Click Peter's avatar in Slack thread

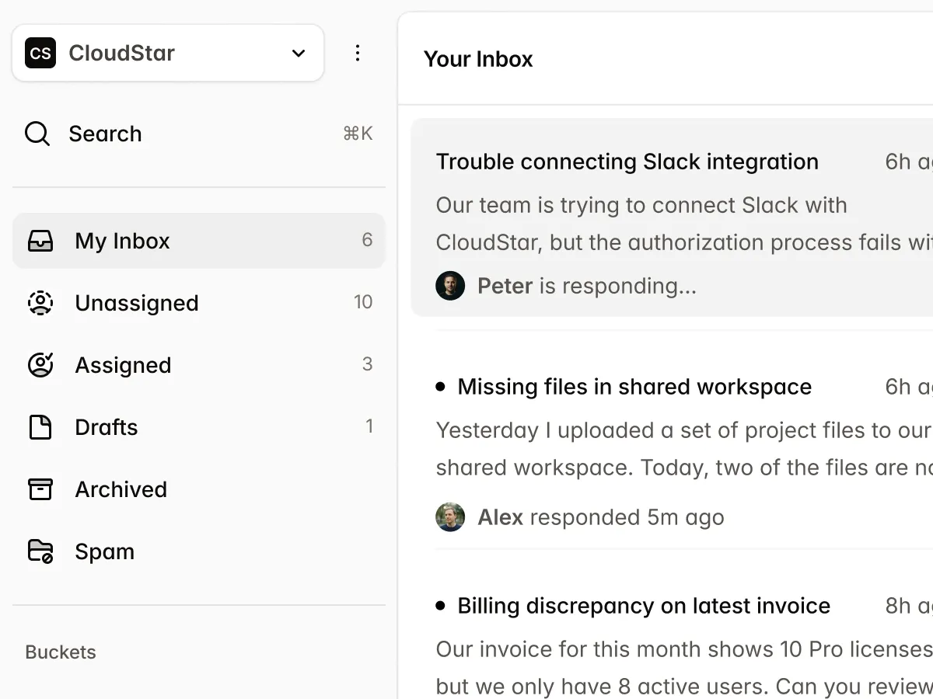click(x=450, y=286)
